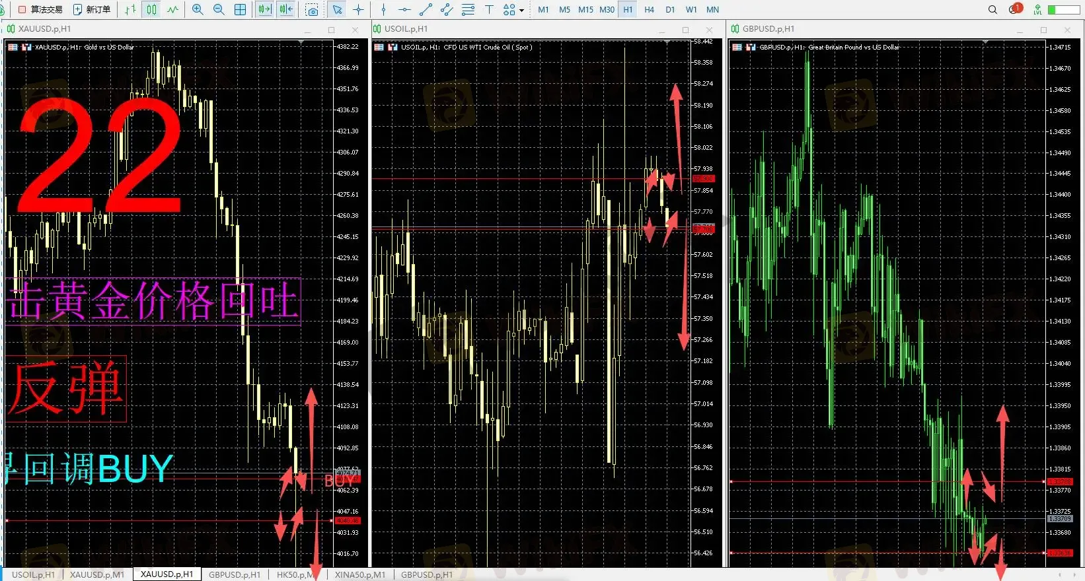Take a chart screenshot with the camera icon

click(x=312, y=9)
